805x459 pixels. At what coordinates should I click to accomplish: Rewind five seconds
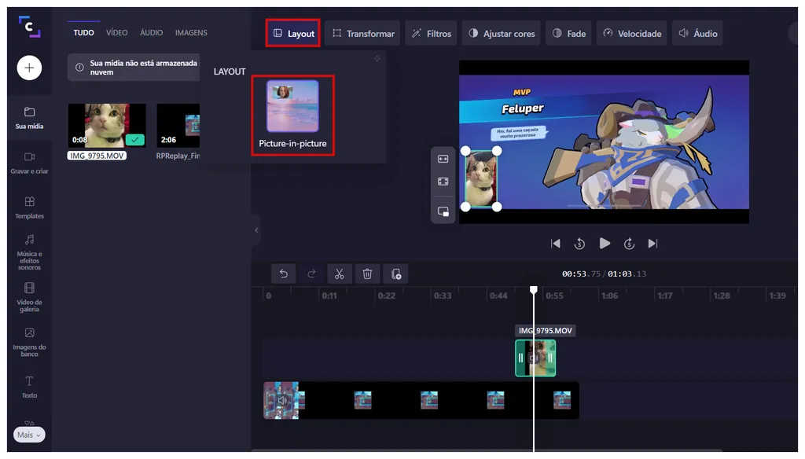579,244
